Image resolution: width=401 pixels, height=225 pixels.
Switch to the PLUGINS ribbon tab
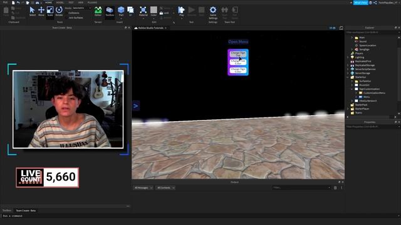[92, 2]
